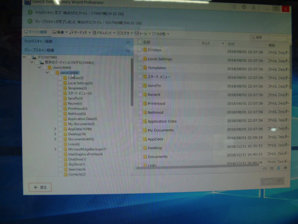Expand the Deep Scan results (ディープスキャン結果) chevron
This screenshot has height=224, width=298.
pos(128,51)
